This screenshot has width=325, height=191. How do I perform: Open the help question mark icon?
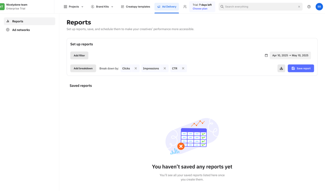tap(309, 7)
